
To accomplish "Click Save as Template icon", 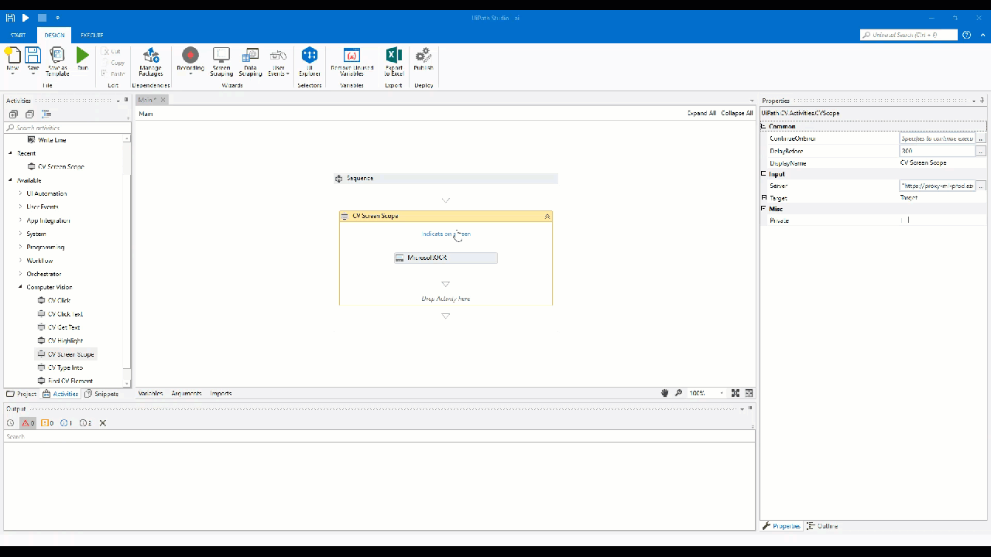I will 57,55.
